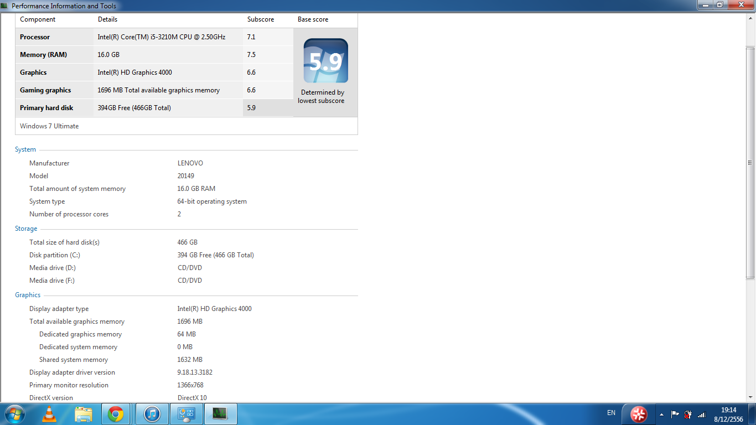The width and height of the screenshot is (756, 425).
Task: Click the scrollbar up arrow
Action: pos(750,17)
